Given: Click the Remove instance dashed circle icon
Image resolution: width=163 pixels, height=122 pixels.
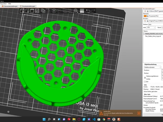Looking at the screenshot, I should [x=59, y=11].
